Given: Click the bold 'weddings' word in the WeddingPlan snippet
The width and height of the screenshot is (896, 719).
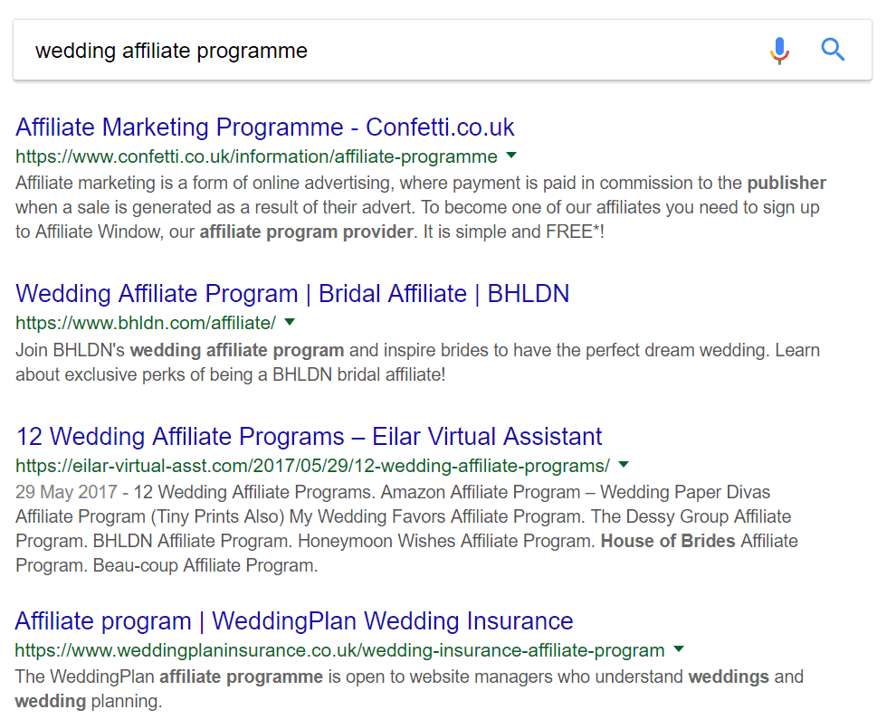Looking at the screenshot, I should click(729, 676).
